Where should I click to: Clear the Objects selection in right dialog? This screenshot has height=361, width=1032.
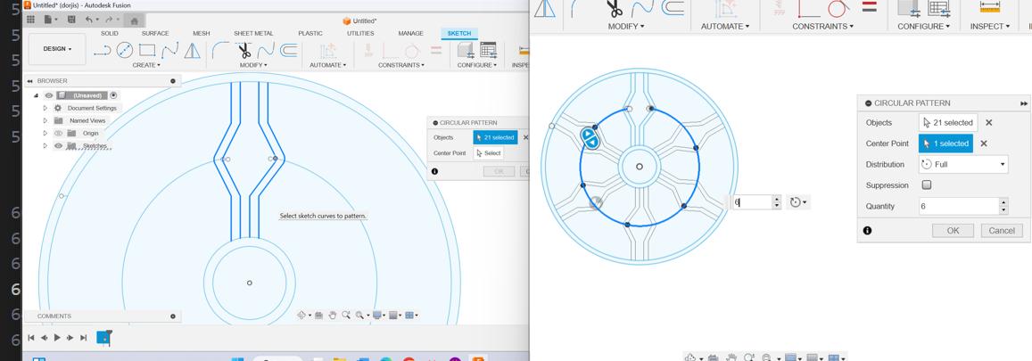(x=988, y=122)
